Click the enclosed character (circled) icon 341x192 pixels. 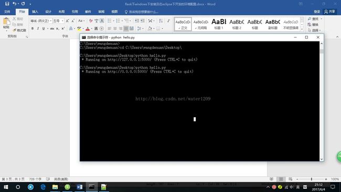102,28
